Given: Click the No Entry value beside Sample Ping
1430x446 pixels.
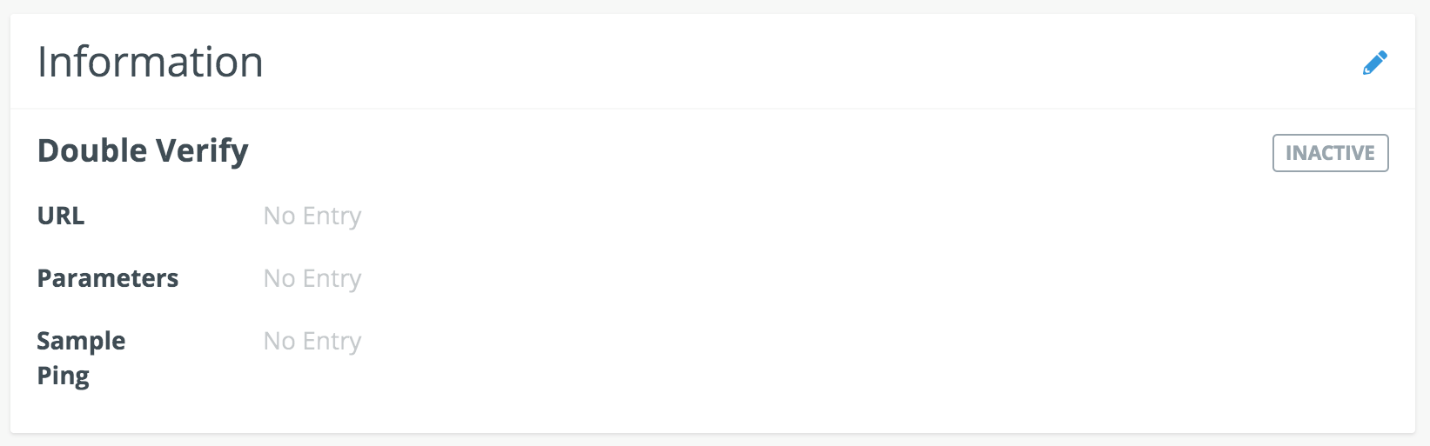Looking at the screenshot, I should pos(312,341).
